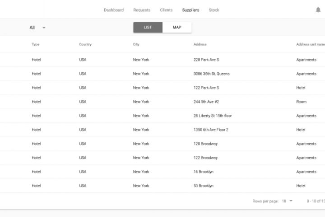Switch to MAP view

click(177, 28)
